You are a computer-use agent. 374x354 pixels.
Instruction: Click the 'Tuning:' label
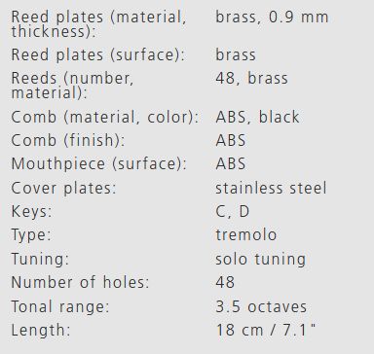[40, 259]
